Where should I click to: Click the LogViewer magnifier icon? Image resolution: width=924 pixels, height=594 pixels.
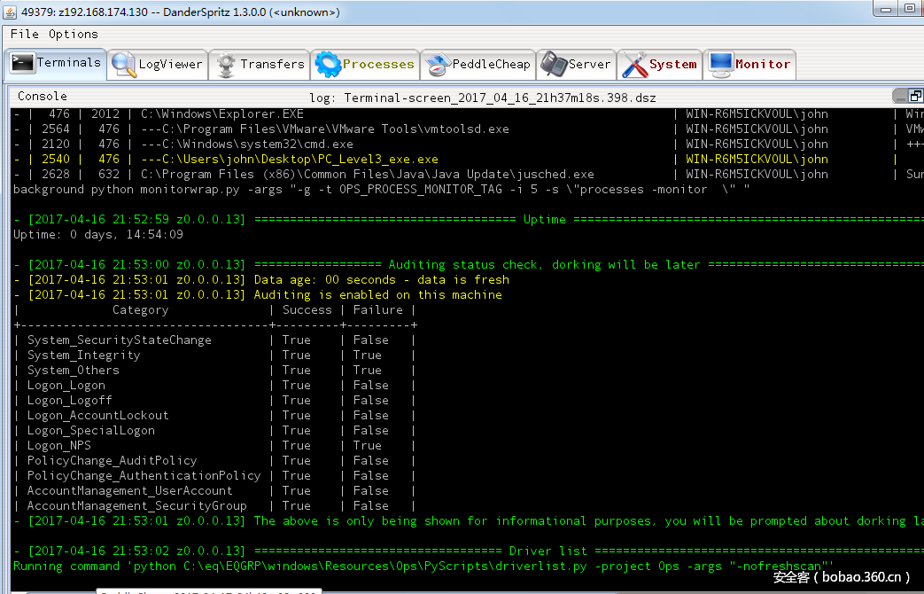(123, 65)
